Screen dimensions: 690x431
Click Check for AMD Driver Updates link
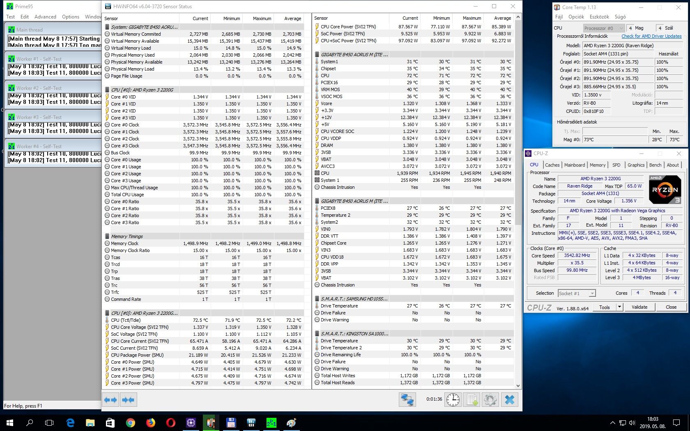(651, 36)
